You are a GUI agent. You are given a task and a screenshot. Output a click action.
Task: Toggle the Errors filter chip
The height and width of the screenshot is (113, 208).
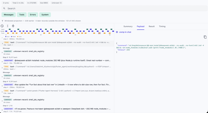(33, 15)
